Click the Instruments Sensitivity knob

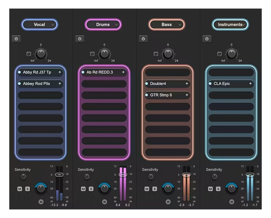tap(215, 177)
